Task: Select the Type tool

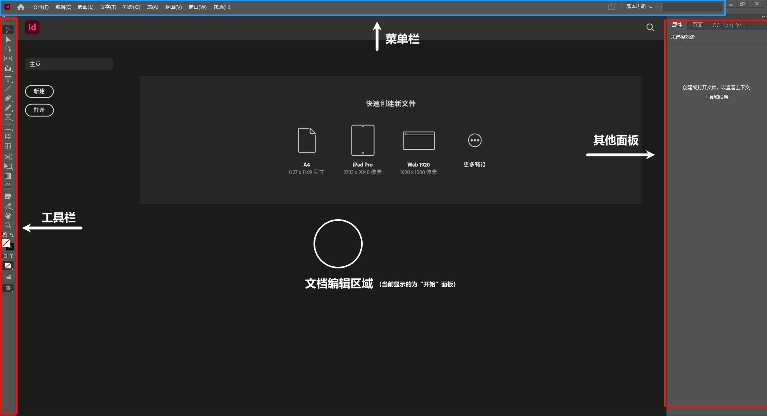Action: (8, 79)
